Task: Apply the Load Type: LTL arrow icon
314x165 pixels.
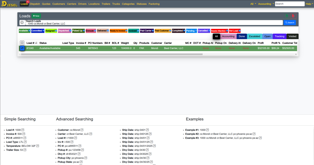Action: coord(25,142)
